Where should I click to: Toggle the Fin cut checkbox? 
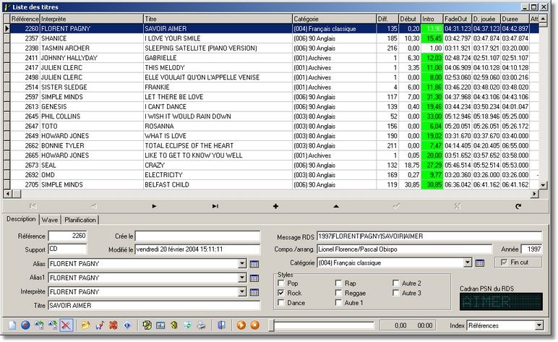pos(504,262)
